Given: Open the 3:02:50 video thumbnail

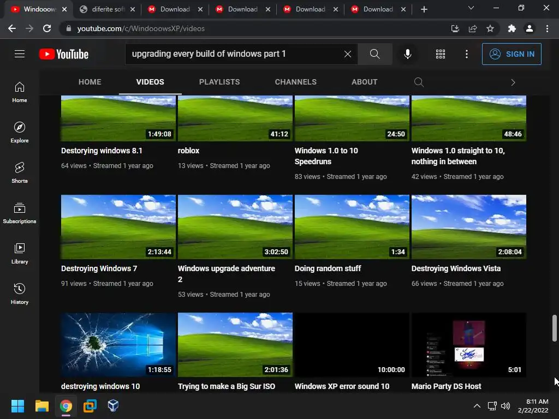Looking at the screenshot, I should click(x=235, y=227).
